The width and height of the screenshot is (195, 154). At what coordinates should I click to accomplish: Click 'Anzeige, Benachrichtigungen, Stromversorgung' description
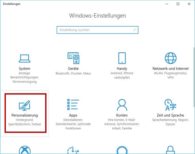click(x=24, y=77)
